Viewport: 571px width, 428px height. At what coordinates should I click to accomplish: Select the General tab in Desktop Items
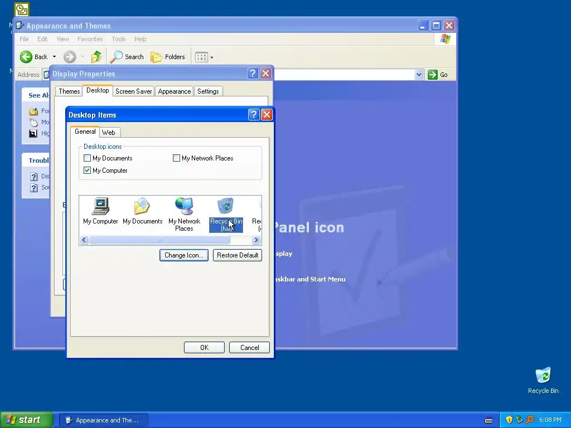(85, 132)
